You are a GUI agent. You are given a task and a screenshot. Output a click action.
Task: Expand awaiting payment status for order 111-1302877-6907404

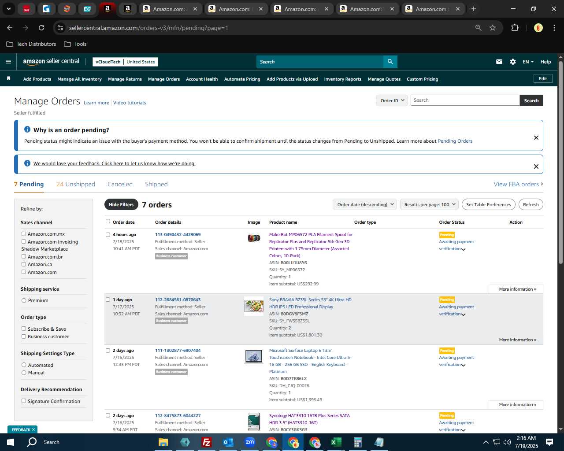[x=464, y=365]
